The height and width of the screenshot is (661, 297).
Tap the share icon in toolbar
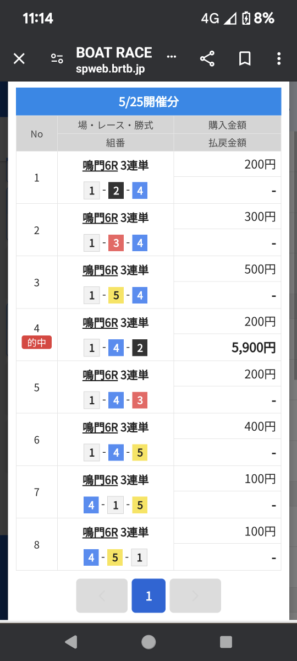coord(207,59)
